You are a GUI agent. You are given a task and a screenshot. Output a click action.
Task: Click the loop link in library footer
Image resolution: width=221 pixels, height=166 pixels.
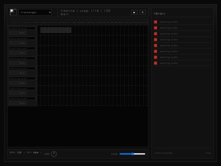[208, 153]
